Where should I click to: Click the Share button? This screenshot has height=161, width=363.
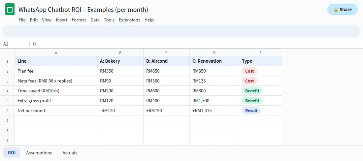343,10
